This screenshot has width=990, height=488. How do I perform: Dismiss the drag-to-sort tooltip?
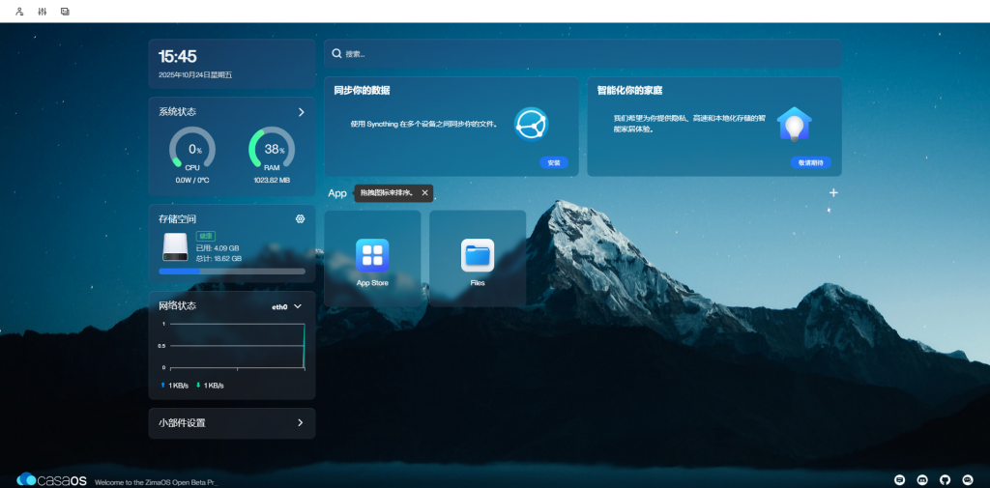[424, 193]
